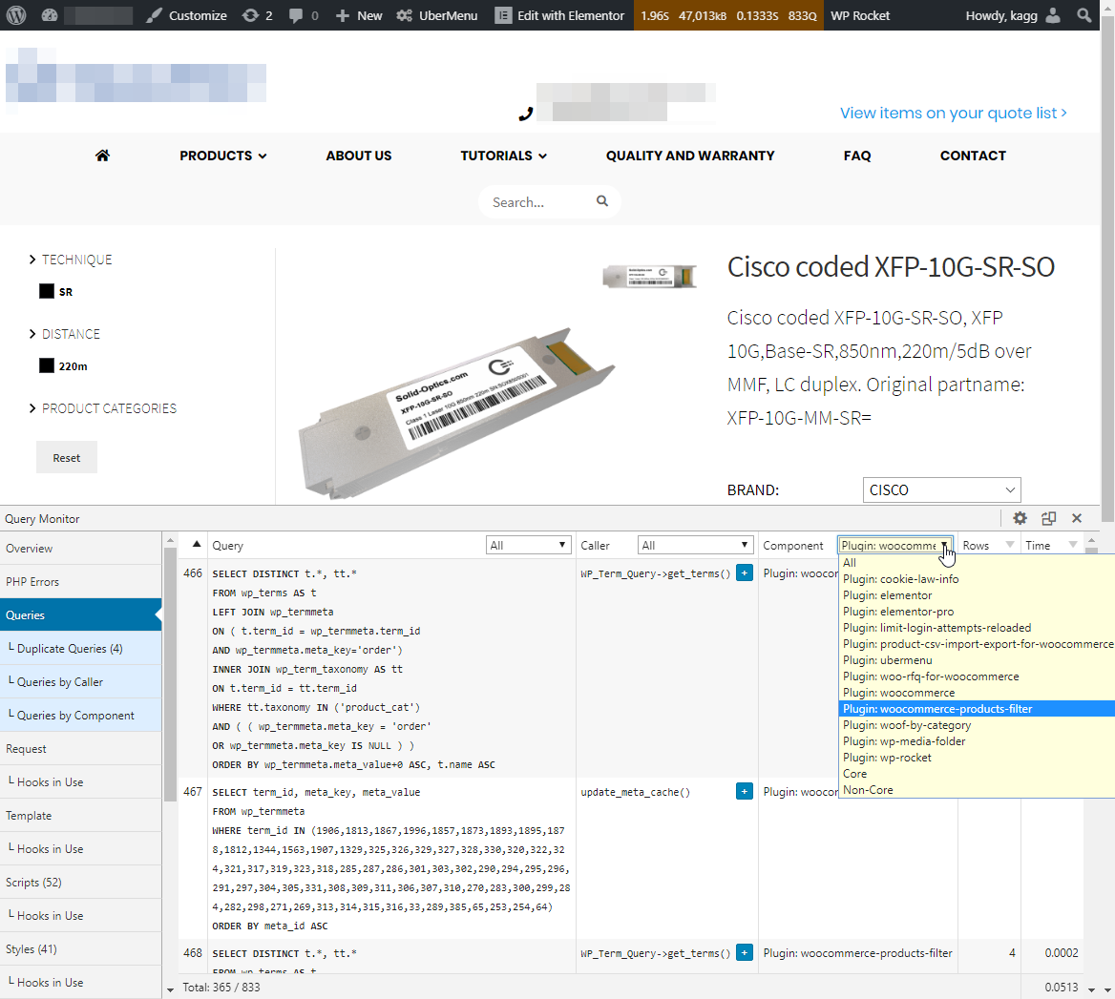Toggle the 220m distance checkbox
1115x999 pixels.
[x=47, y=366]
